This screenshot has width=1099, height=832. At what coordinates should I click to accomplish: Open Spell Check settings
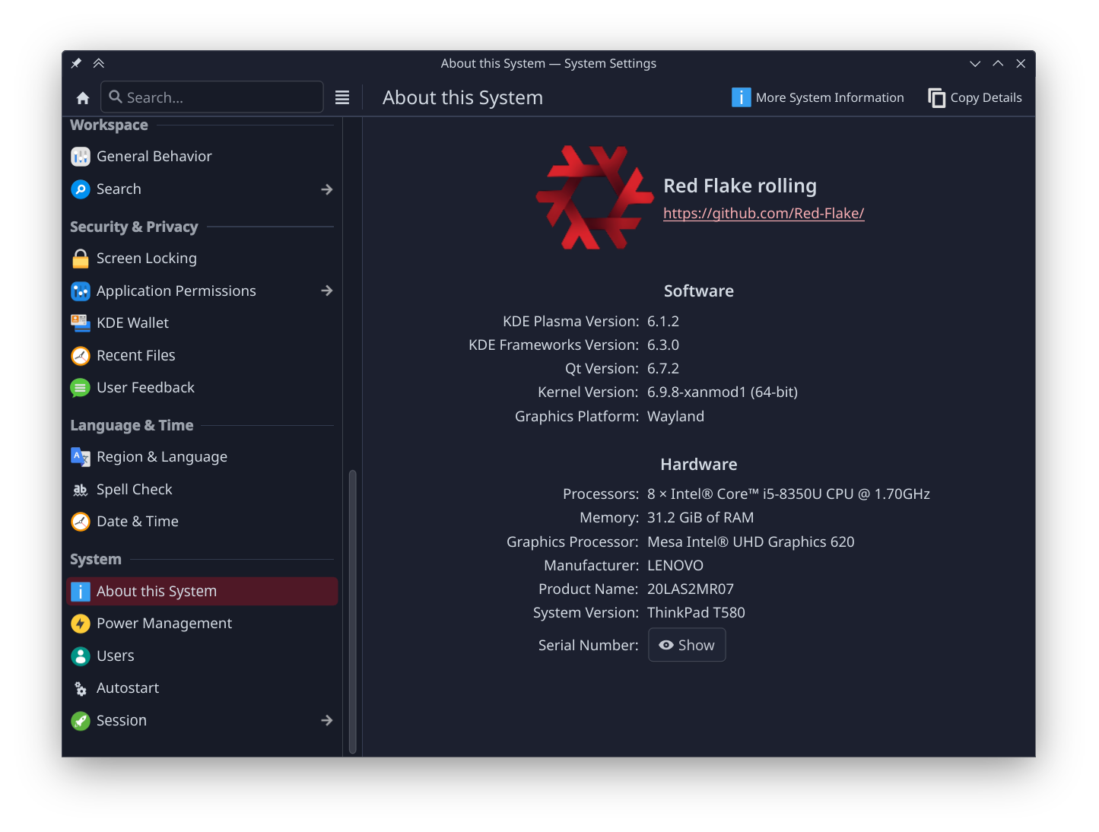tap(202, 490)
